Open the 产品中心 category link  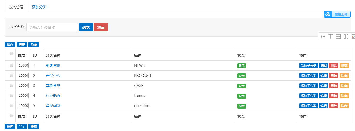coord(53,76)
